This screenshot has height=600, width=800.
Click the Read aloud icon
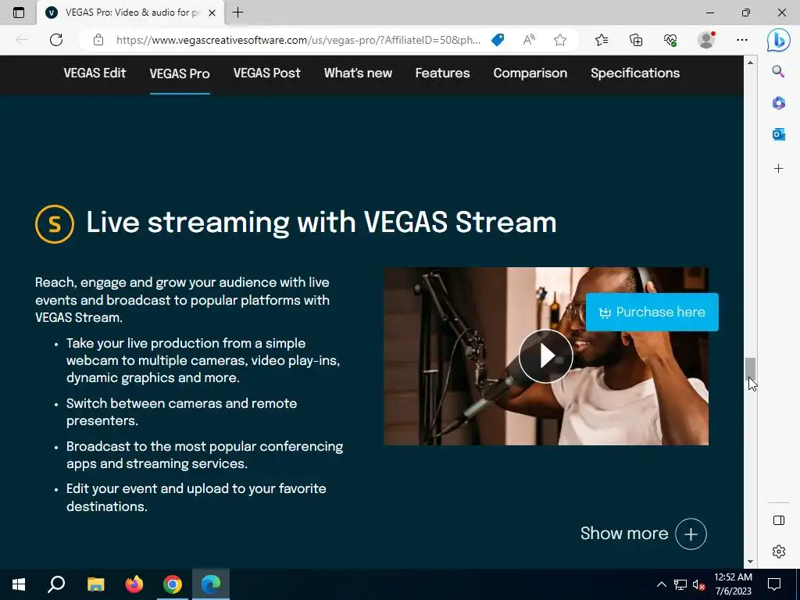529,40
